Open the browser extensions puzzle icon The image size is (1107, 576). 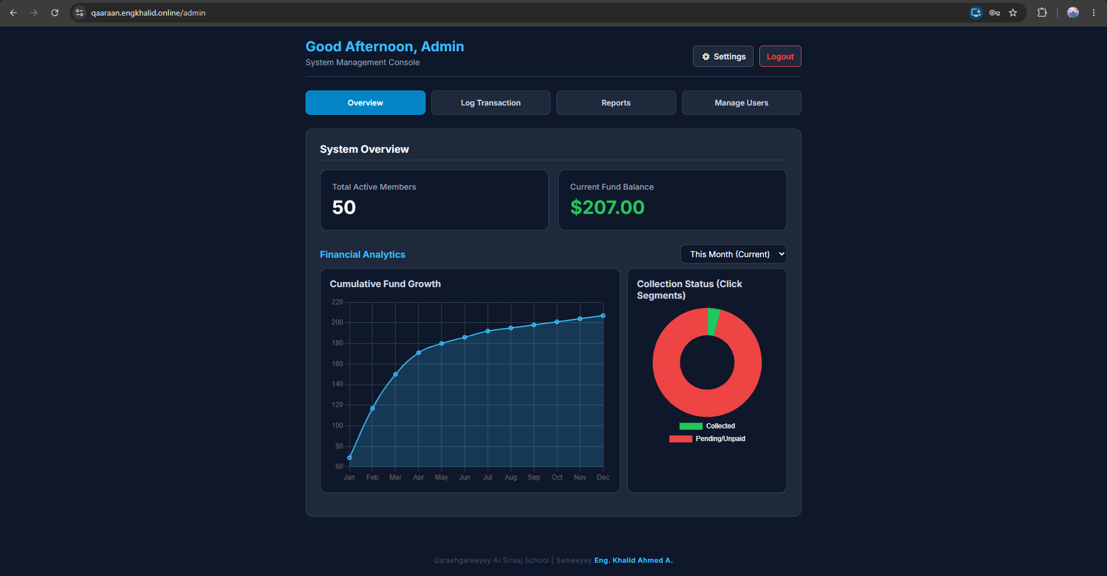1042,13
